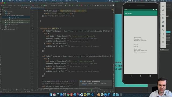The width and height of the screenshot is (172, 97).
Task: Click the emulator sidebar back triangle
Action: click(163, 34)
